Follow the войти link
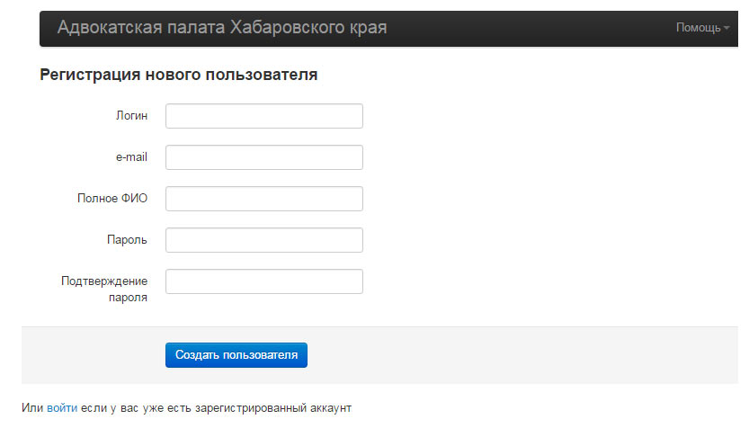749x428 pixels. (x=62, y=408)
